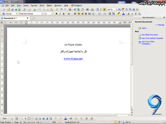Click the zoom slider handle in status bar
Screen dimensions: 166x124
tap(149, 122)
